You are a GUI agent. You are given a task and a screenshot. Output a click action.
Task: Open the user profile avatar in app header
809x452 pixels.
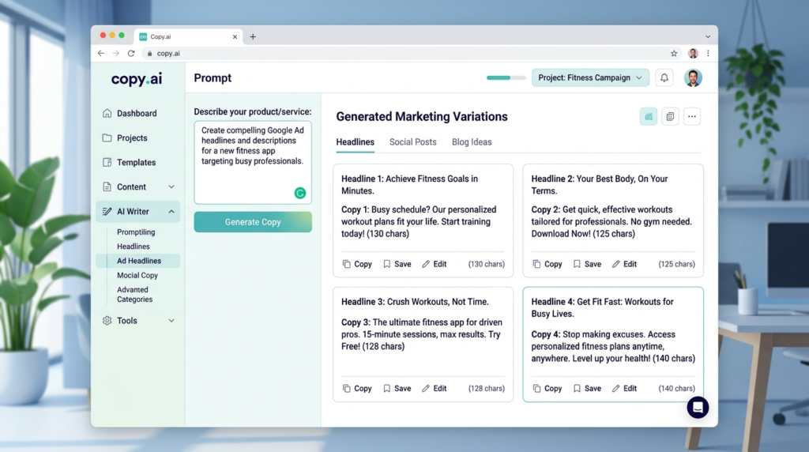point(693,78)
